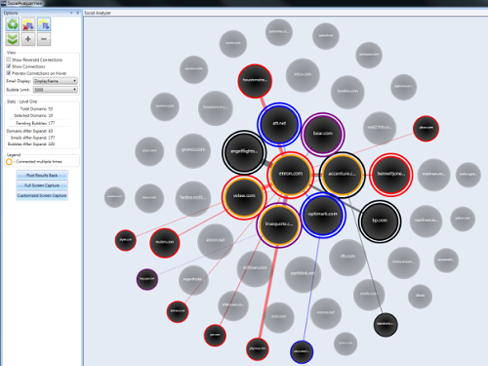488x366 pixels.
Task: Click the cursor select-all icon
Action: (44, 24)
